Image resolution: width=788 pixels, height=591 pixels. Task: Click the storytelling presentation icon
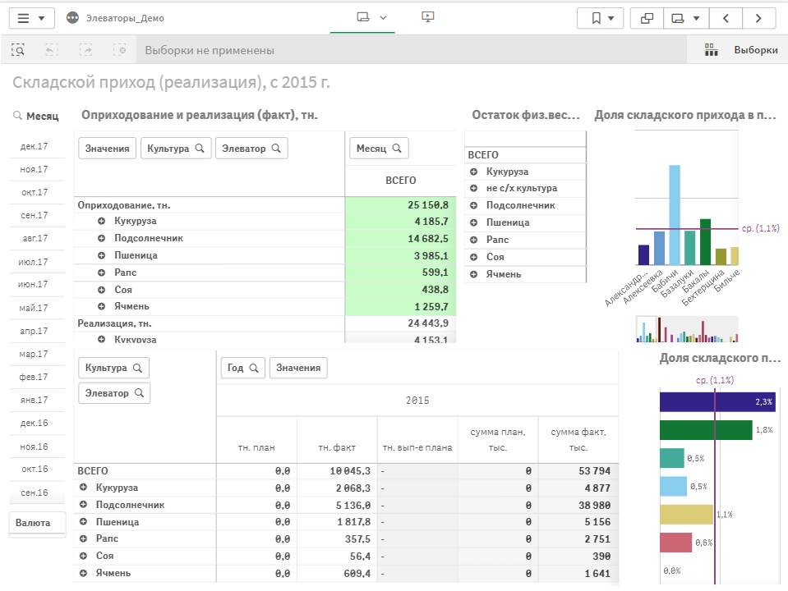pos(427,17)
